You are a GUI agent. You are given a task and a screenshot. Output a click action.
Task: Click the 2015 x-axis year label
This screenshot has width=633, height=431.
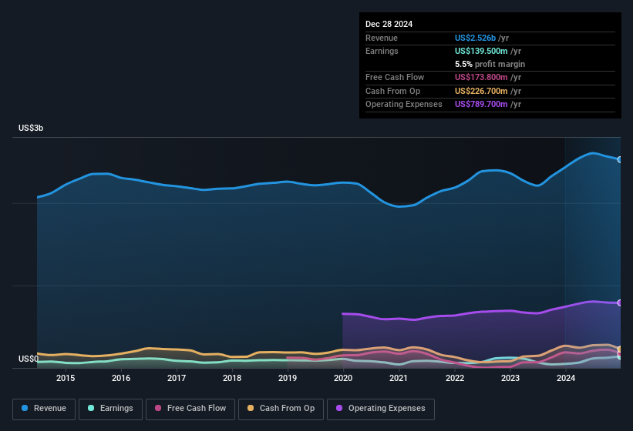(66, 378)
